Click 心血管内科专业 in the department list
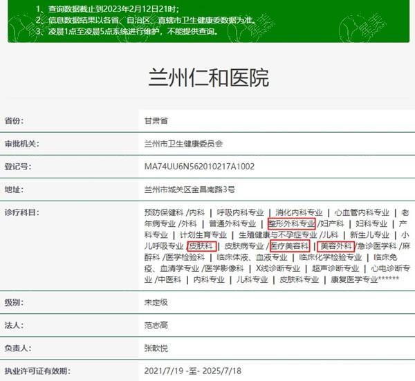 tap(362, 212)
